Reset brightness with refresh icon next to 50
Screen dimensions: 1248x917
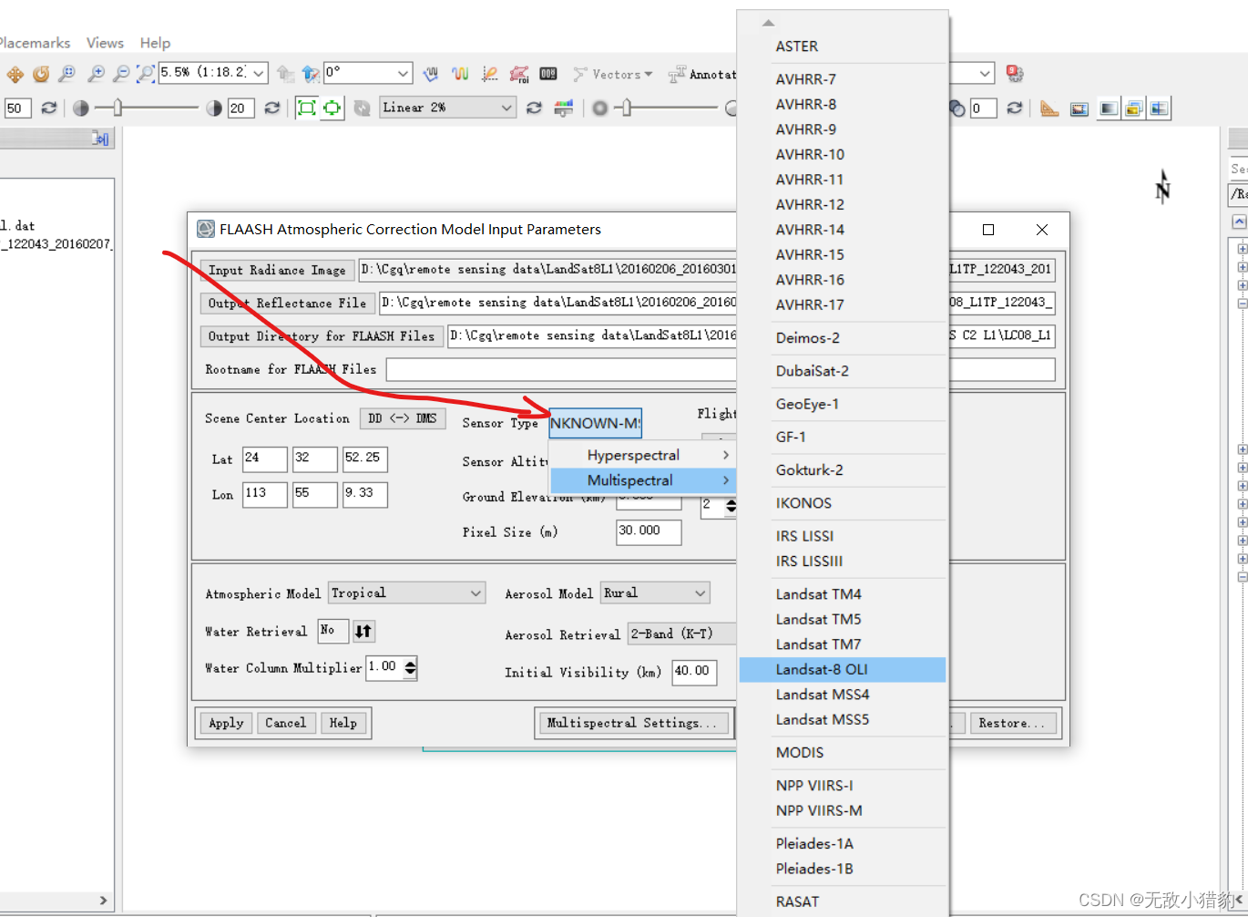[49, 108]
